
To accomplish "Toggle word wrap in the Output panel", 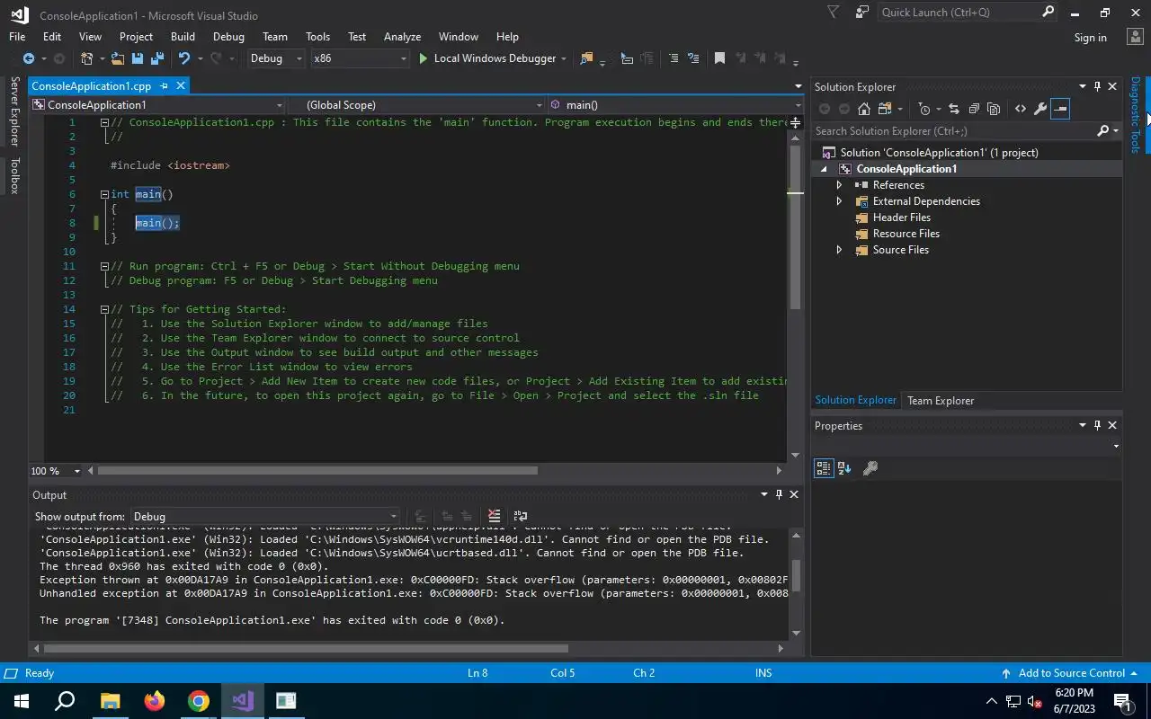I will 521,516.
